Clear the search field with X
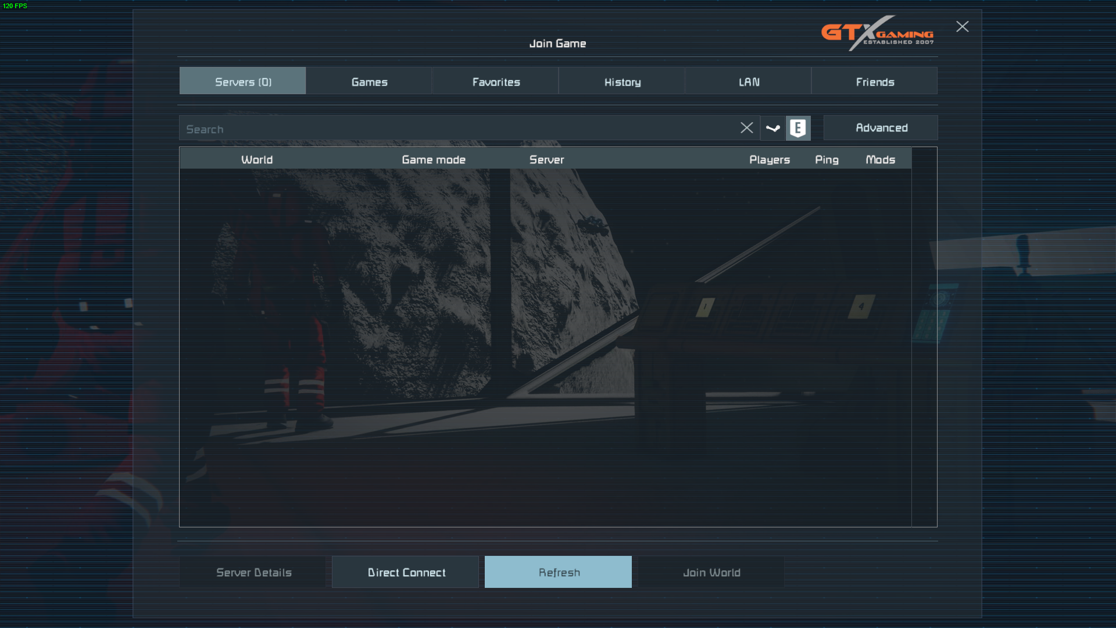The image size is (1116, 628). tap(746, 128)
